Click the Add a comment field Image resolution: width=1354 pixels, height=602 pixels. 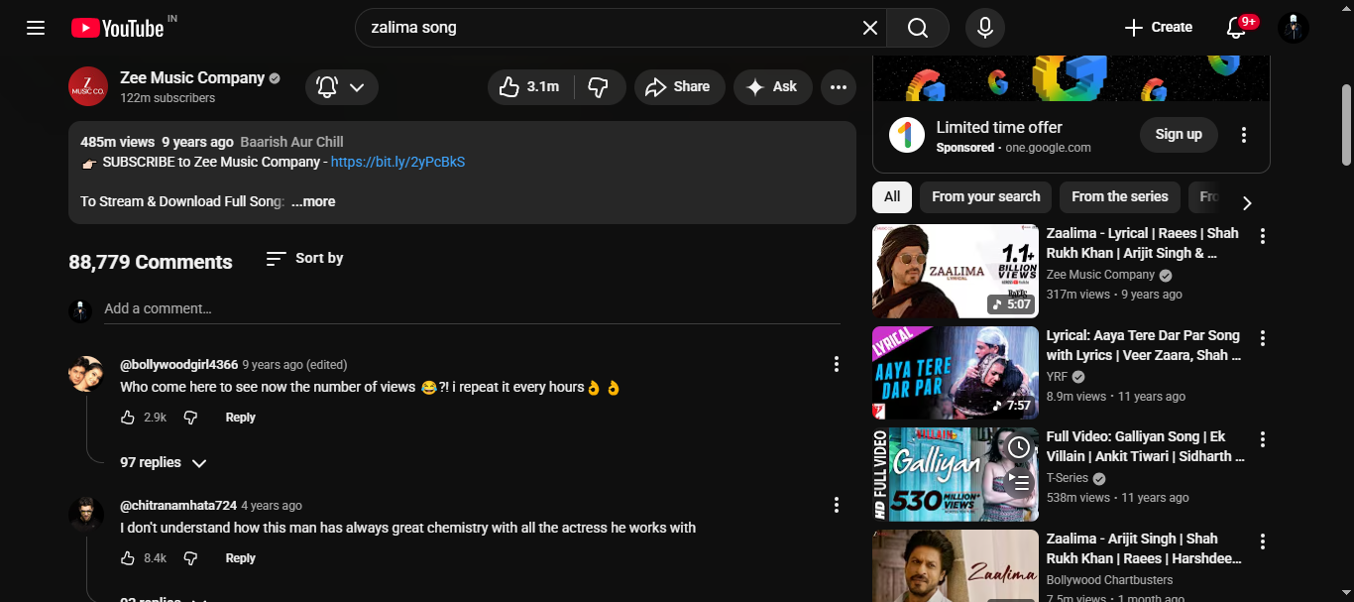472,308
